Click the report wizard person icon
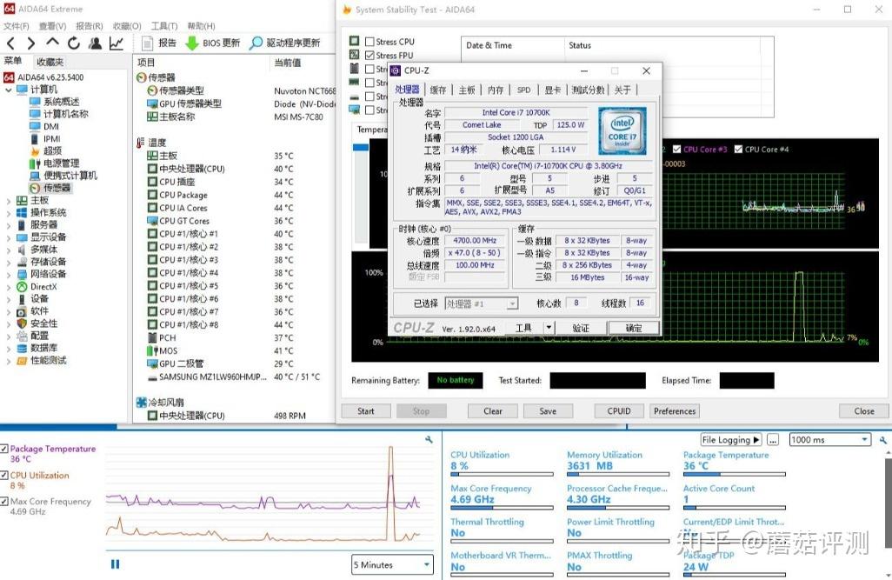 click(95, 42)
